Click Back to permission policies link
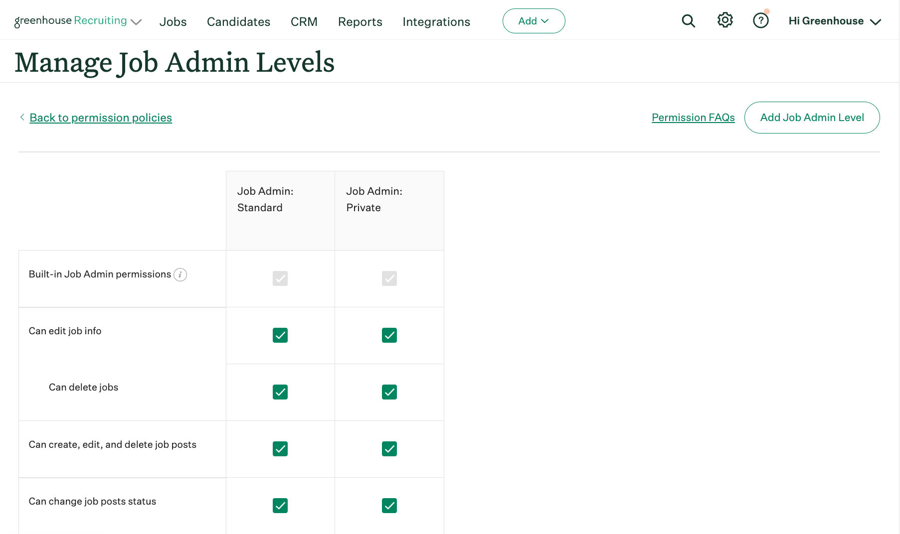This screenshot has height=534, width=900. [101, 118]
